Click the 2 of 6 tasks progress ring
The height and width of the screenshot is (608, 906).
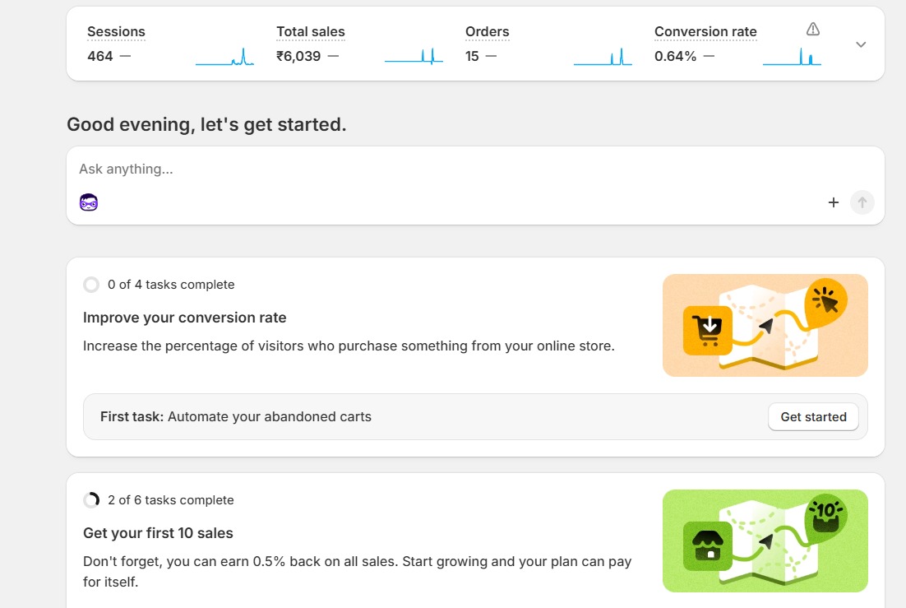(x=91, y=500)
